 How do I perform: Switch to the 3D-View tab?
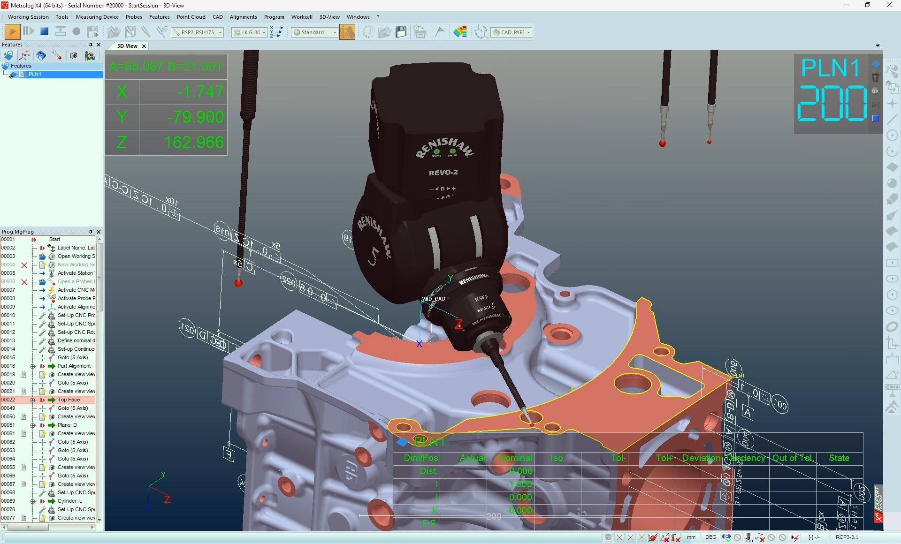tap(128, 46)
